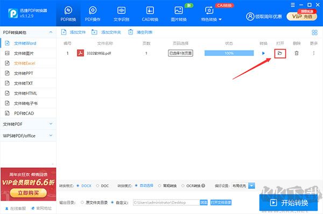The width and height of the screenshot is (323, 214).
Task: Open the 文字识别 tab
Action: [x=121, y=13]
